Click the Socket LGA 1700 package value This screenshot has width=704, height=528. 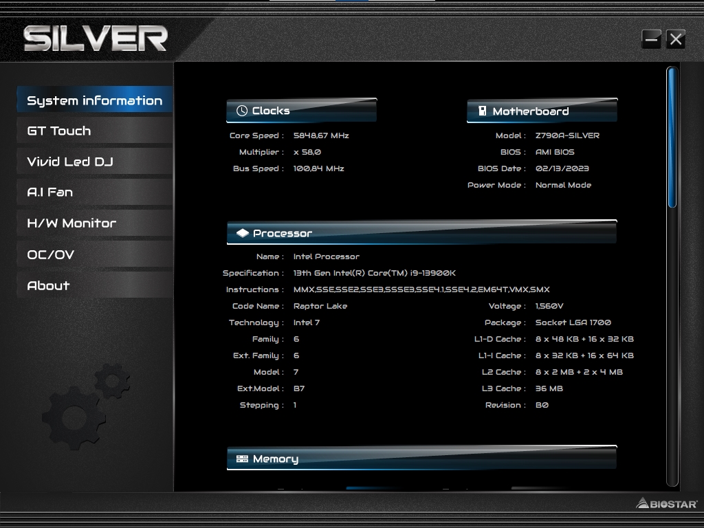coord(573,323)
